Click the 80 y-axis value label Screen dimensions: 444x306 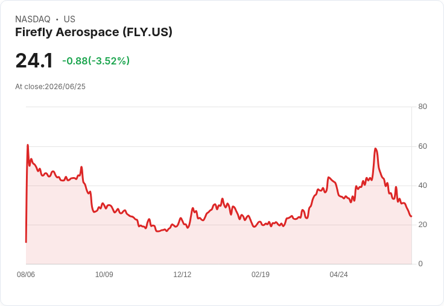pyautogui.click(x=422, y=107)
